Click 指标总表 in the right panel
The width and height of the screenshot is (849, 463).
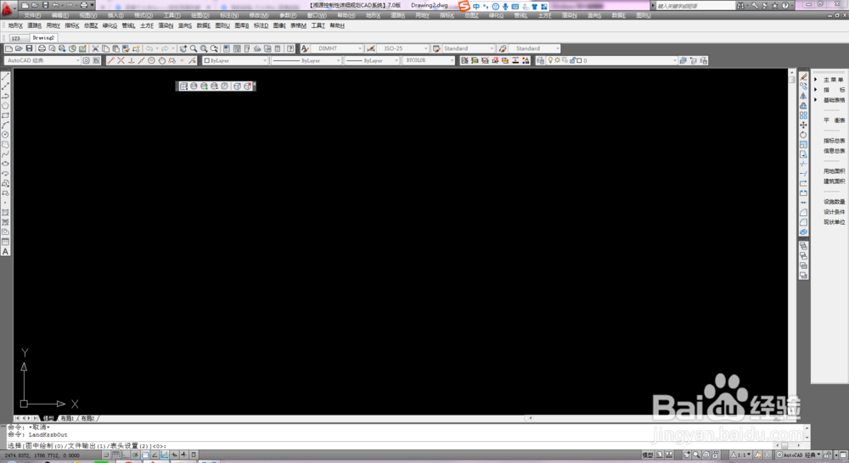[834, 141]
